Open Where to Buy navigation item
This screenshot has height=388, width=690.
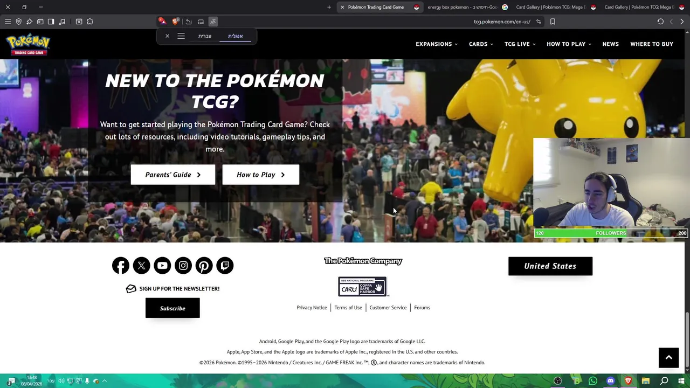coord(652,44)
